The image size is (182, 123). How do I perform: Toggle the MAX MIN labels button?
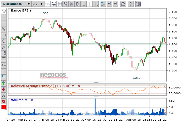tap(54, 4)
